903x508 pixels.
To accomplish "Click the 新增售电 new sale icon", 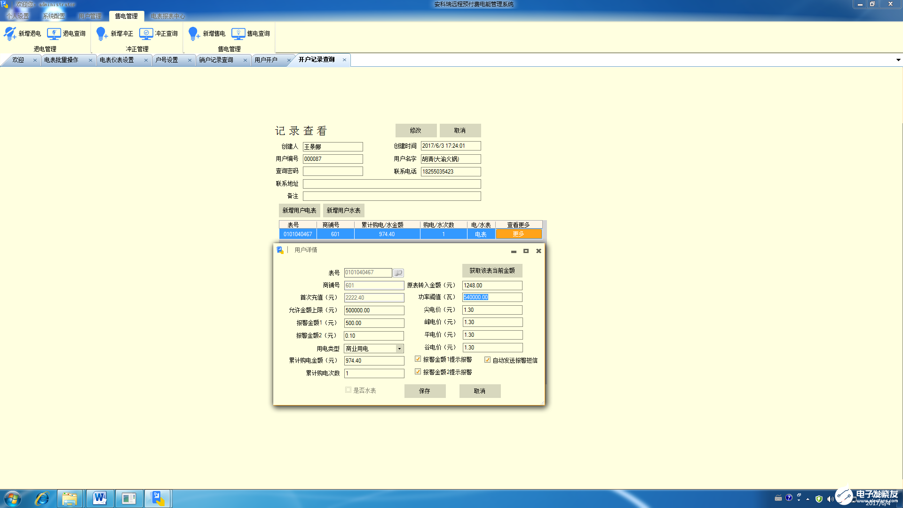I will (x=194, y=33).
